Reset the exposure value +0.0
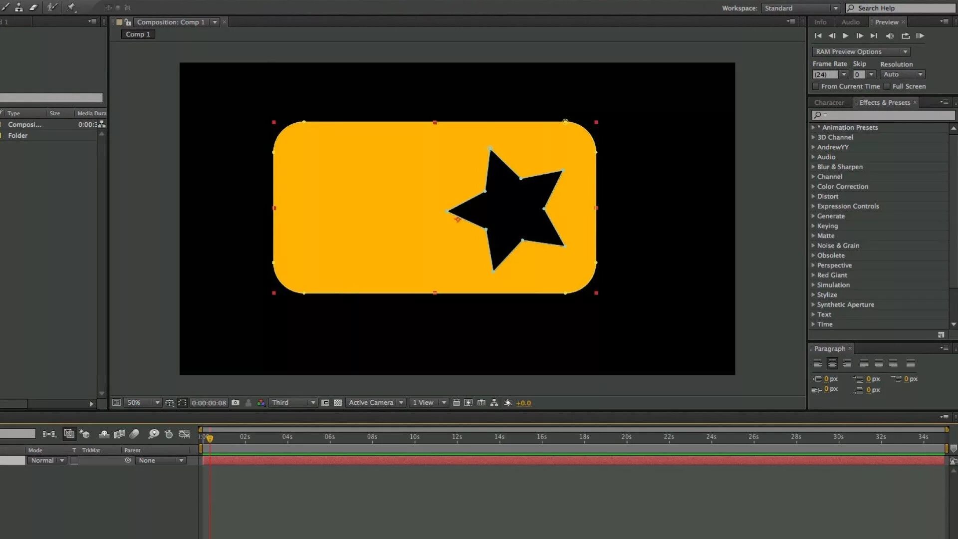Screen dimensions: 958x539 pos(508,403)
